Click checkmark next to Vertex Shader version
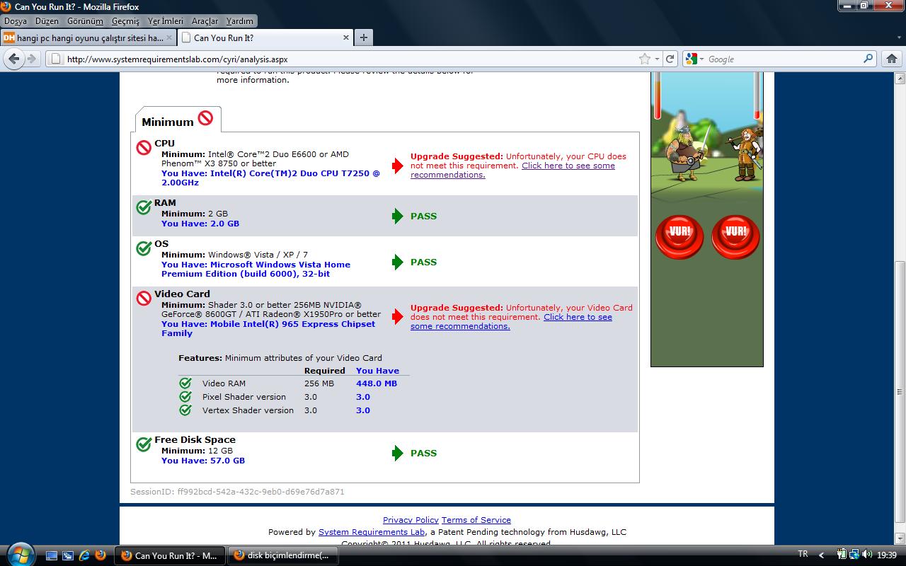This screenshot has height=566, width=906. (185, 410)
